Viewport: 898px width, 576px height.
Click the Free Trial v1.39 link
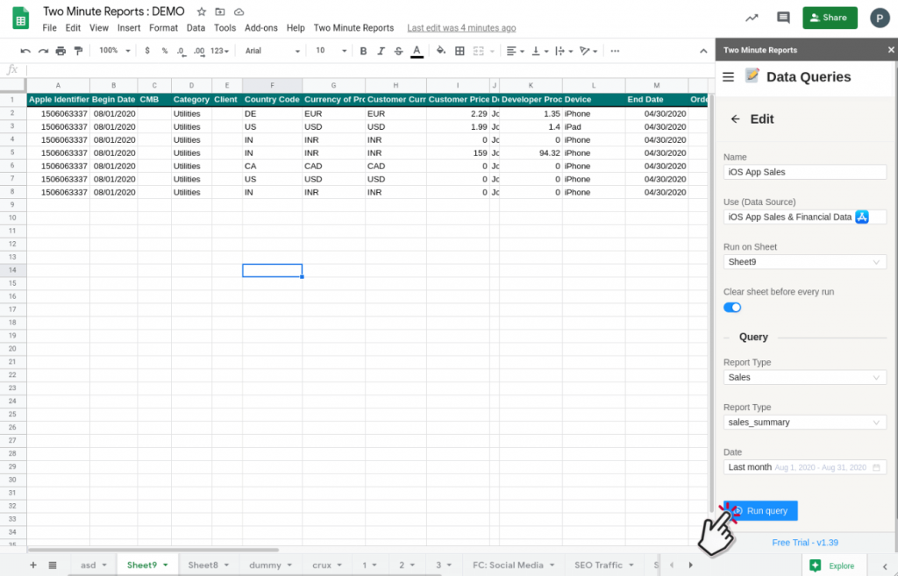[805, 542]
